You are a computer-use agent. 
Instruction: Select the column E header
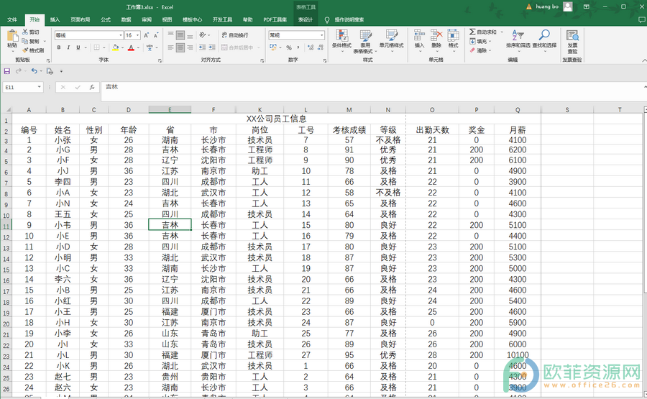170,109
